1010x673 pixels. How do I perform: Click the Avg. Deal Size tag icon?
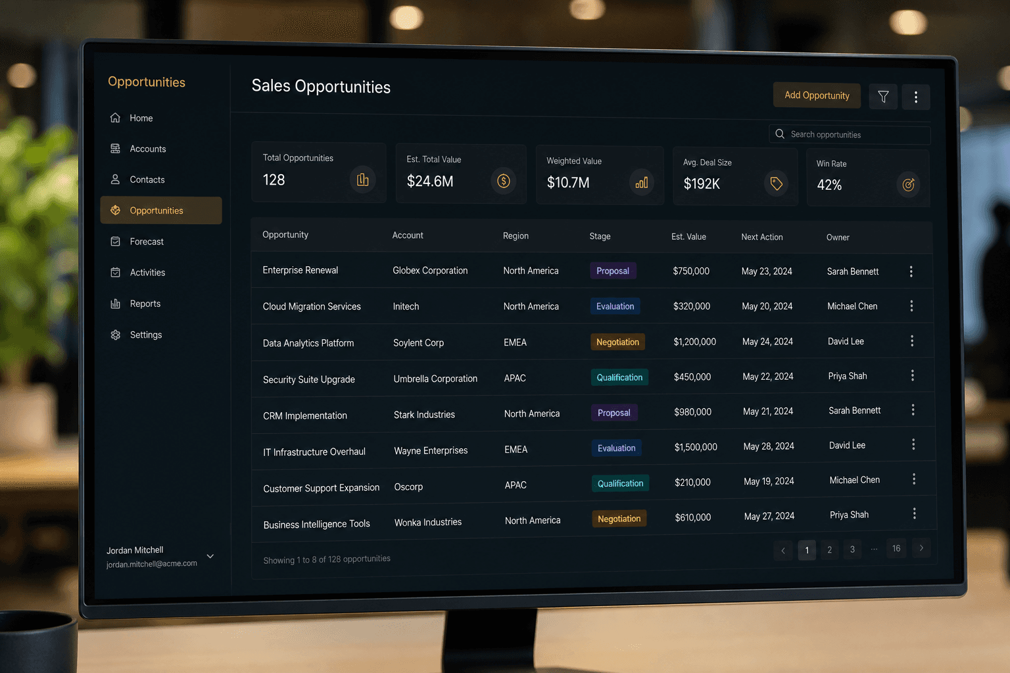tap(776, 183)
